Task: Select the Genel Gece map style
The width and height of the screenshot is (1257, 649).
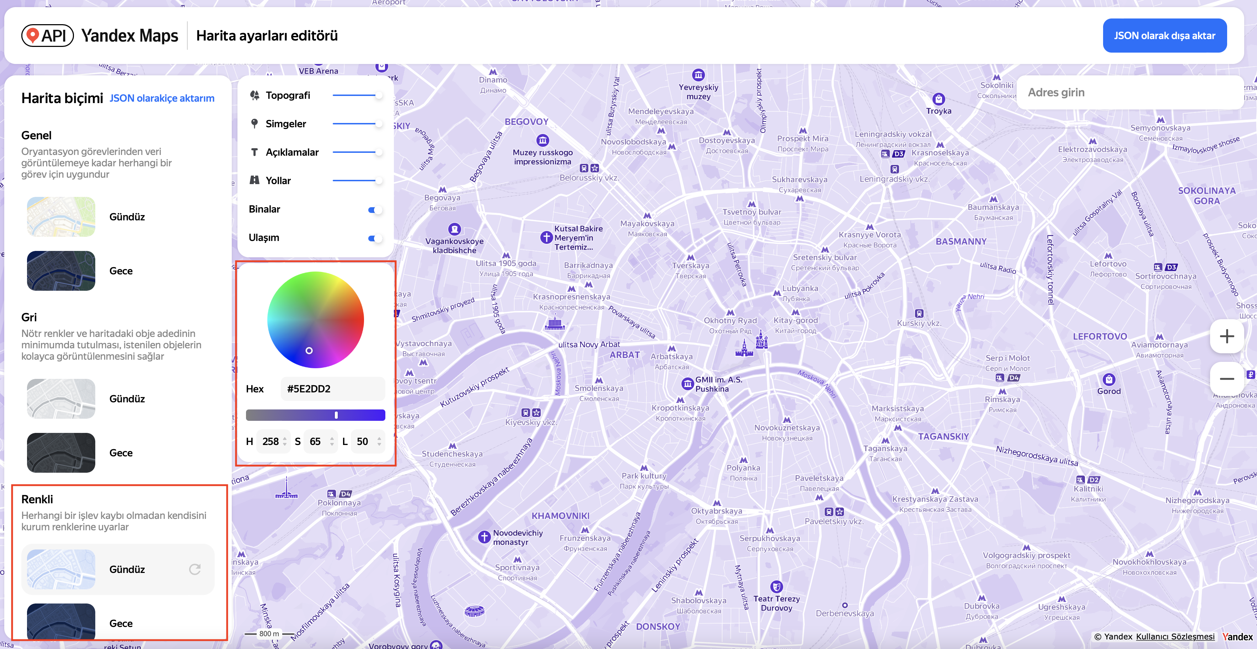Action: pos(118,271)
